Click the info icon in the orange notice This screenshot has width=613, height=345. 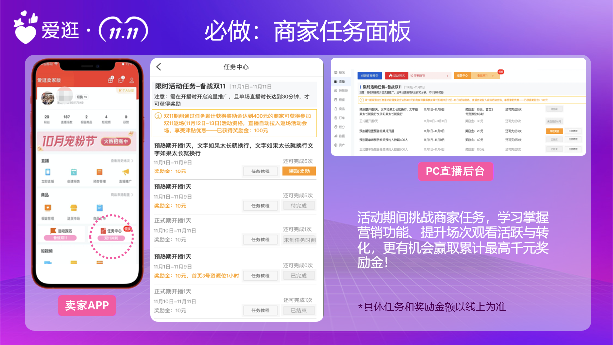159,116
